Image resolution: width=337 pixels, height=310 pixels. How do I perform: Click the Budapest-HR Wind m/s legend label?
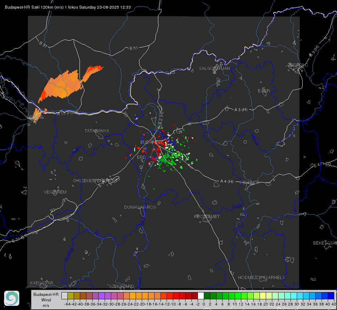pyautogui.click(x=46, y=300)
